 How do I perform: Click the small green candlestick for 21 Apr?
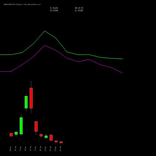pos(46,137)
